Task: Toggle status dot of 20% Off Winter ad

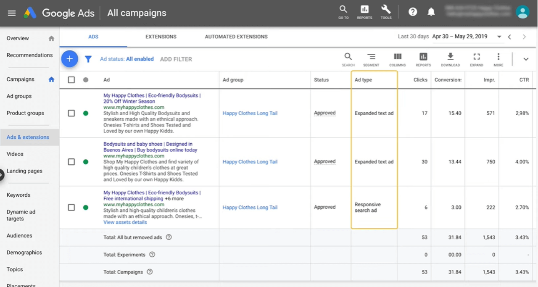Action: 86,113
